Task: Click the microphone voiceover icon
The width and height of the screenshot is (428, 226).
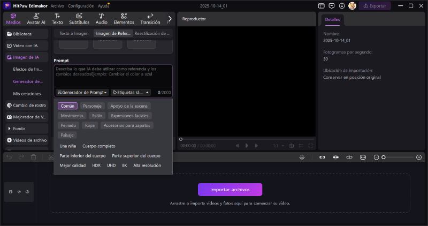Action: [302, 157]
